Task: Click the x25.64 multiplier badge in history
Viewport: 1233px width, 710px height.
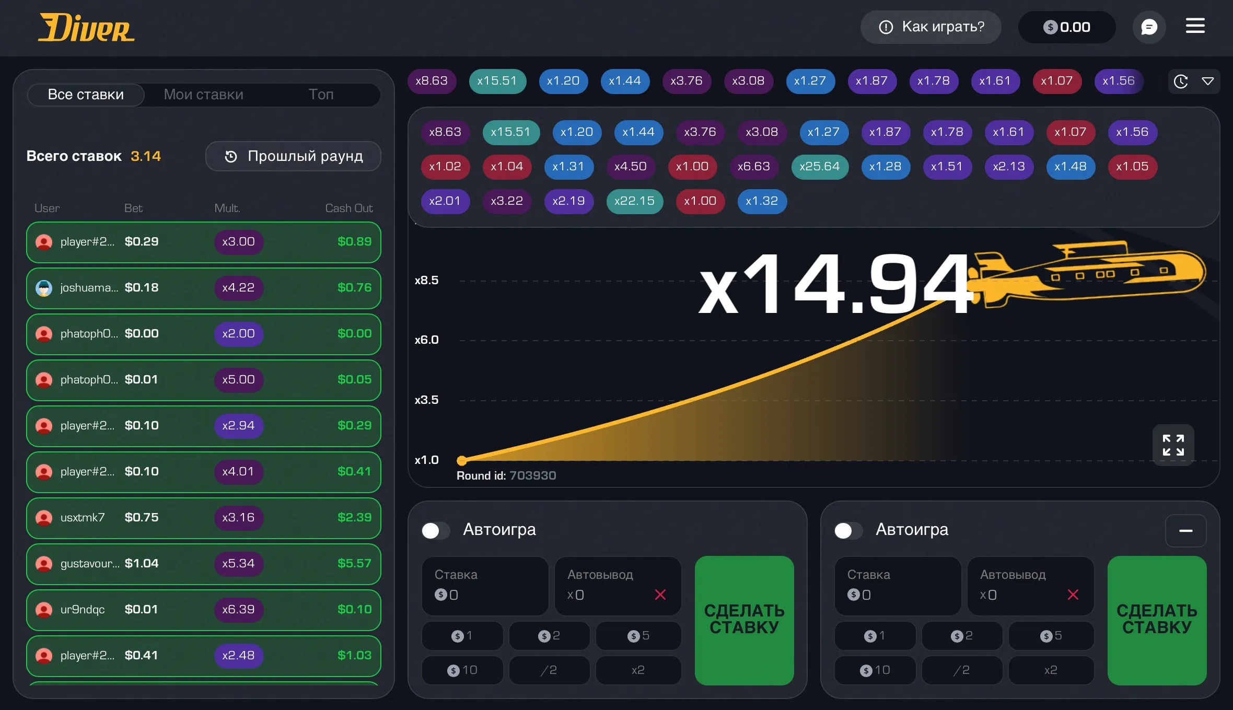Action: pos(820,167)
